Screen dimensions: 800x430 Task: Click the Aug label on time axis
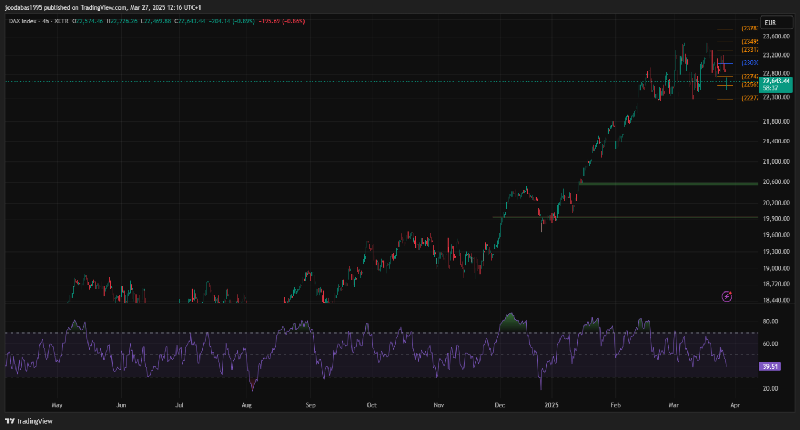[x=246, y=405]
